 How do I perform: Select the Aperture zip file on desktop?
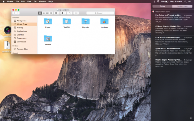coord(7,46)
